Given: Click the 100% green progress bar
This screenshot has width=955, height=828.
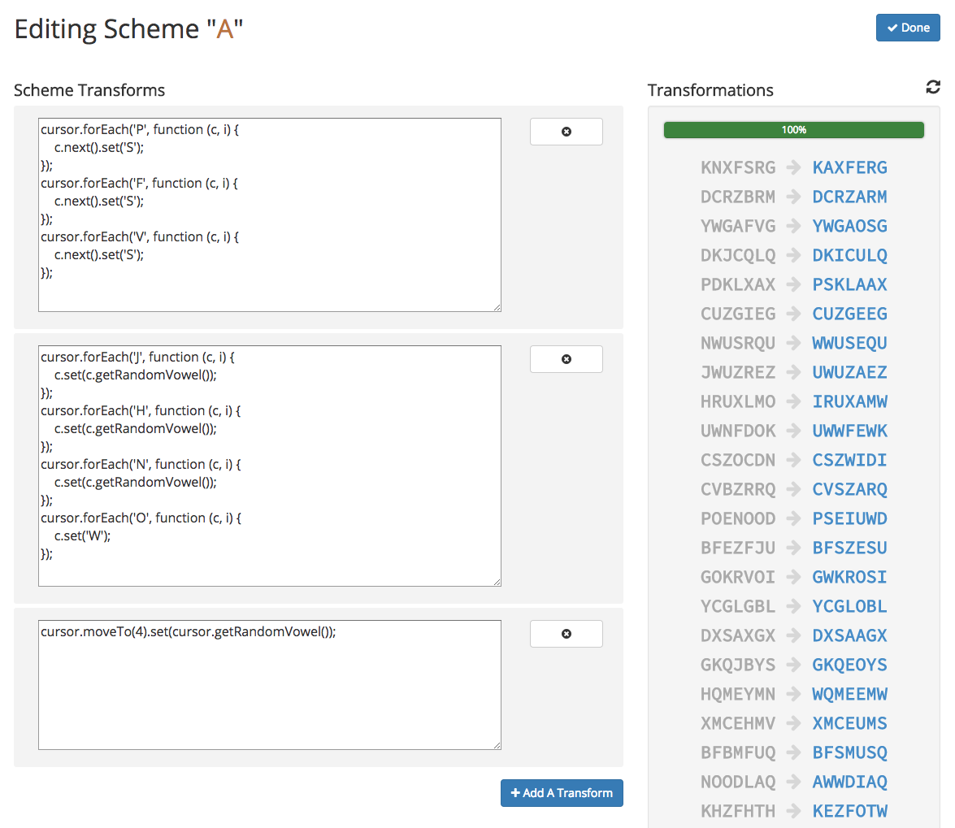Looking at the screenshot, I should pyautogui.click(x=793, y=130).
